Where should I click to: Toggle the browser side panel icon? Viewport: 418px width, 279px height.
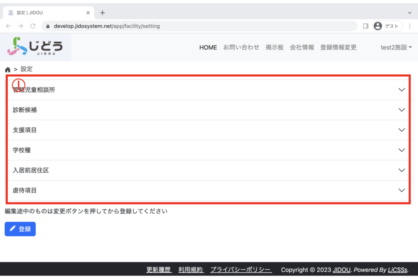coord(365,26)
